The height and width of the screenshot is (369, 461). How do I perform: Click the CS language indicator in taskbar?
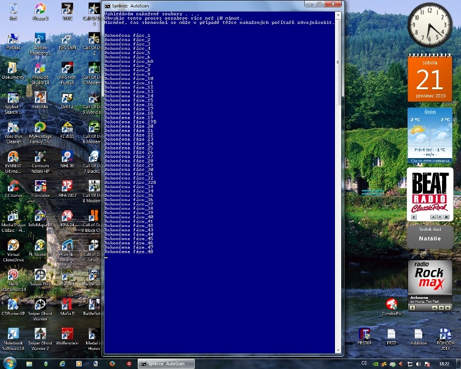365,363
